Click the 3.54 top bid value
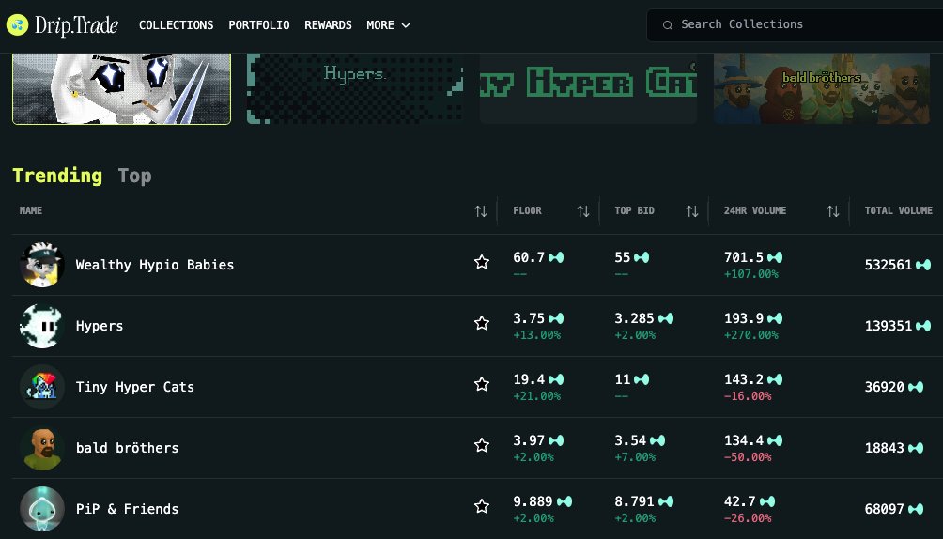The image size is (943, 539). (629, 440)
